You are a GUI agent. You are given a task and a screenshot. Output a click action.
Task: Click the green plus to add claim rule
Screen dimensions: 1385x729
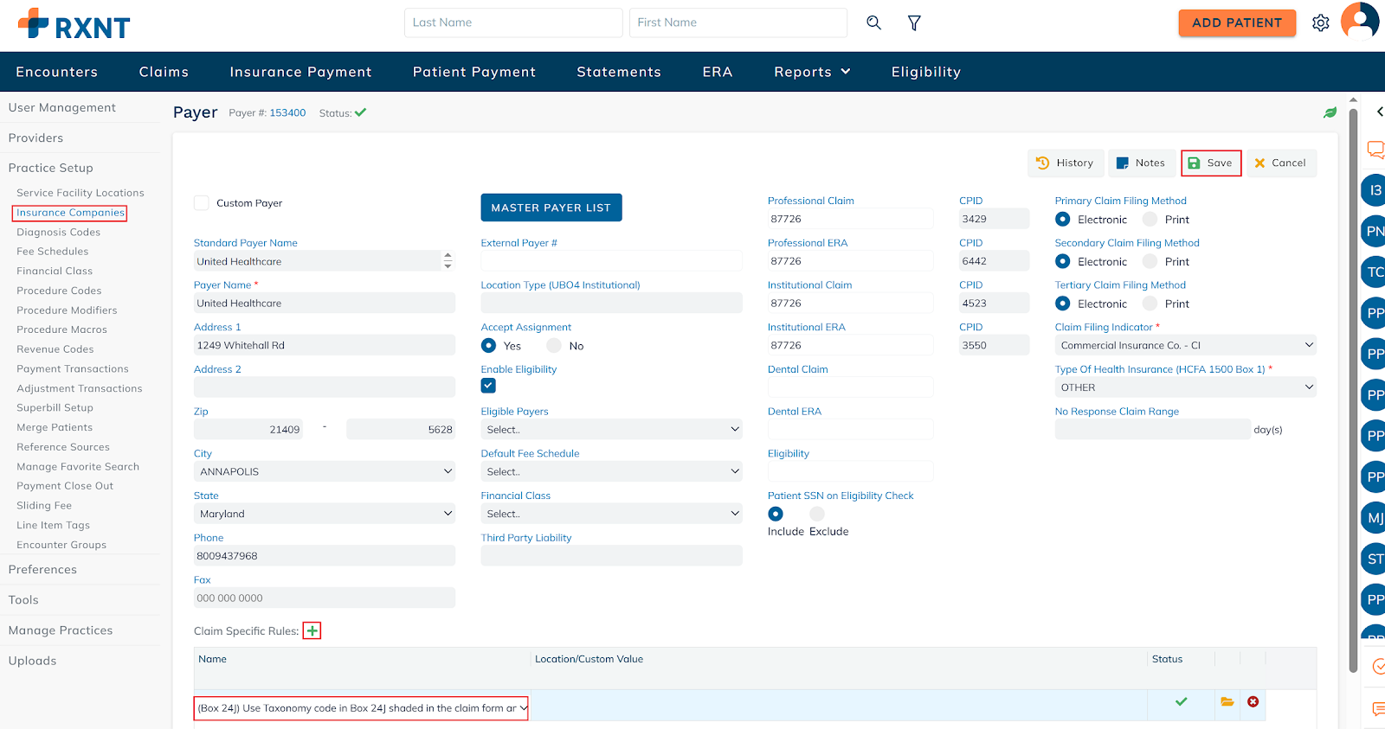[x=312, y=630]
